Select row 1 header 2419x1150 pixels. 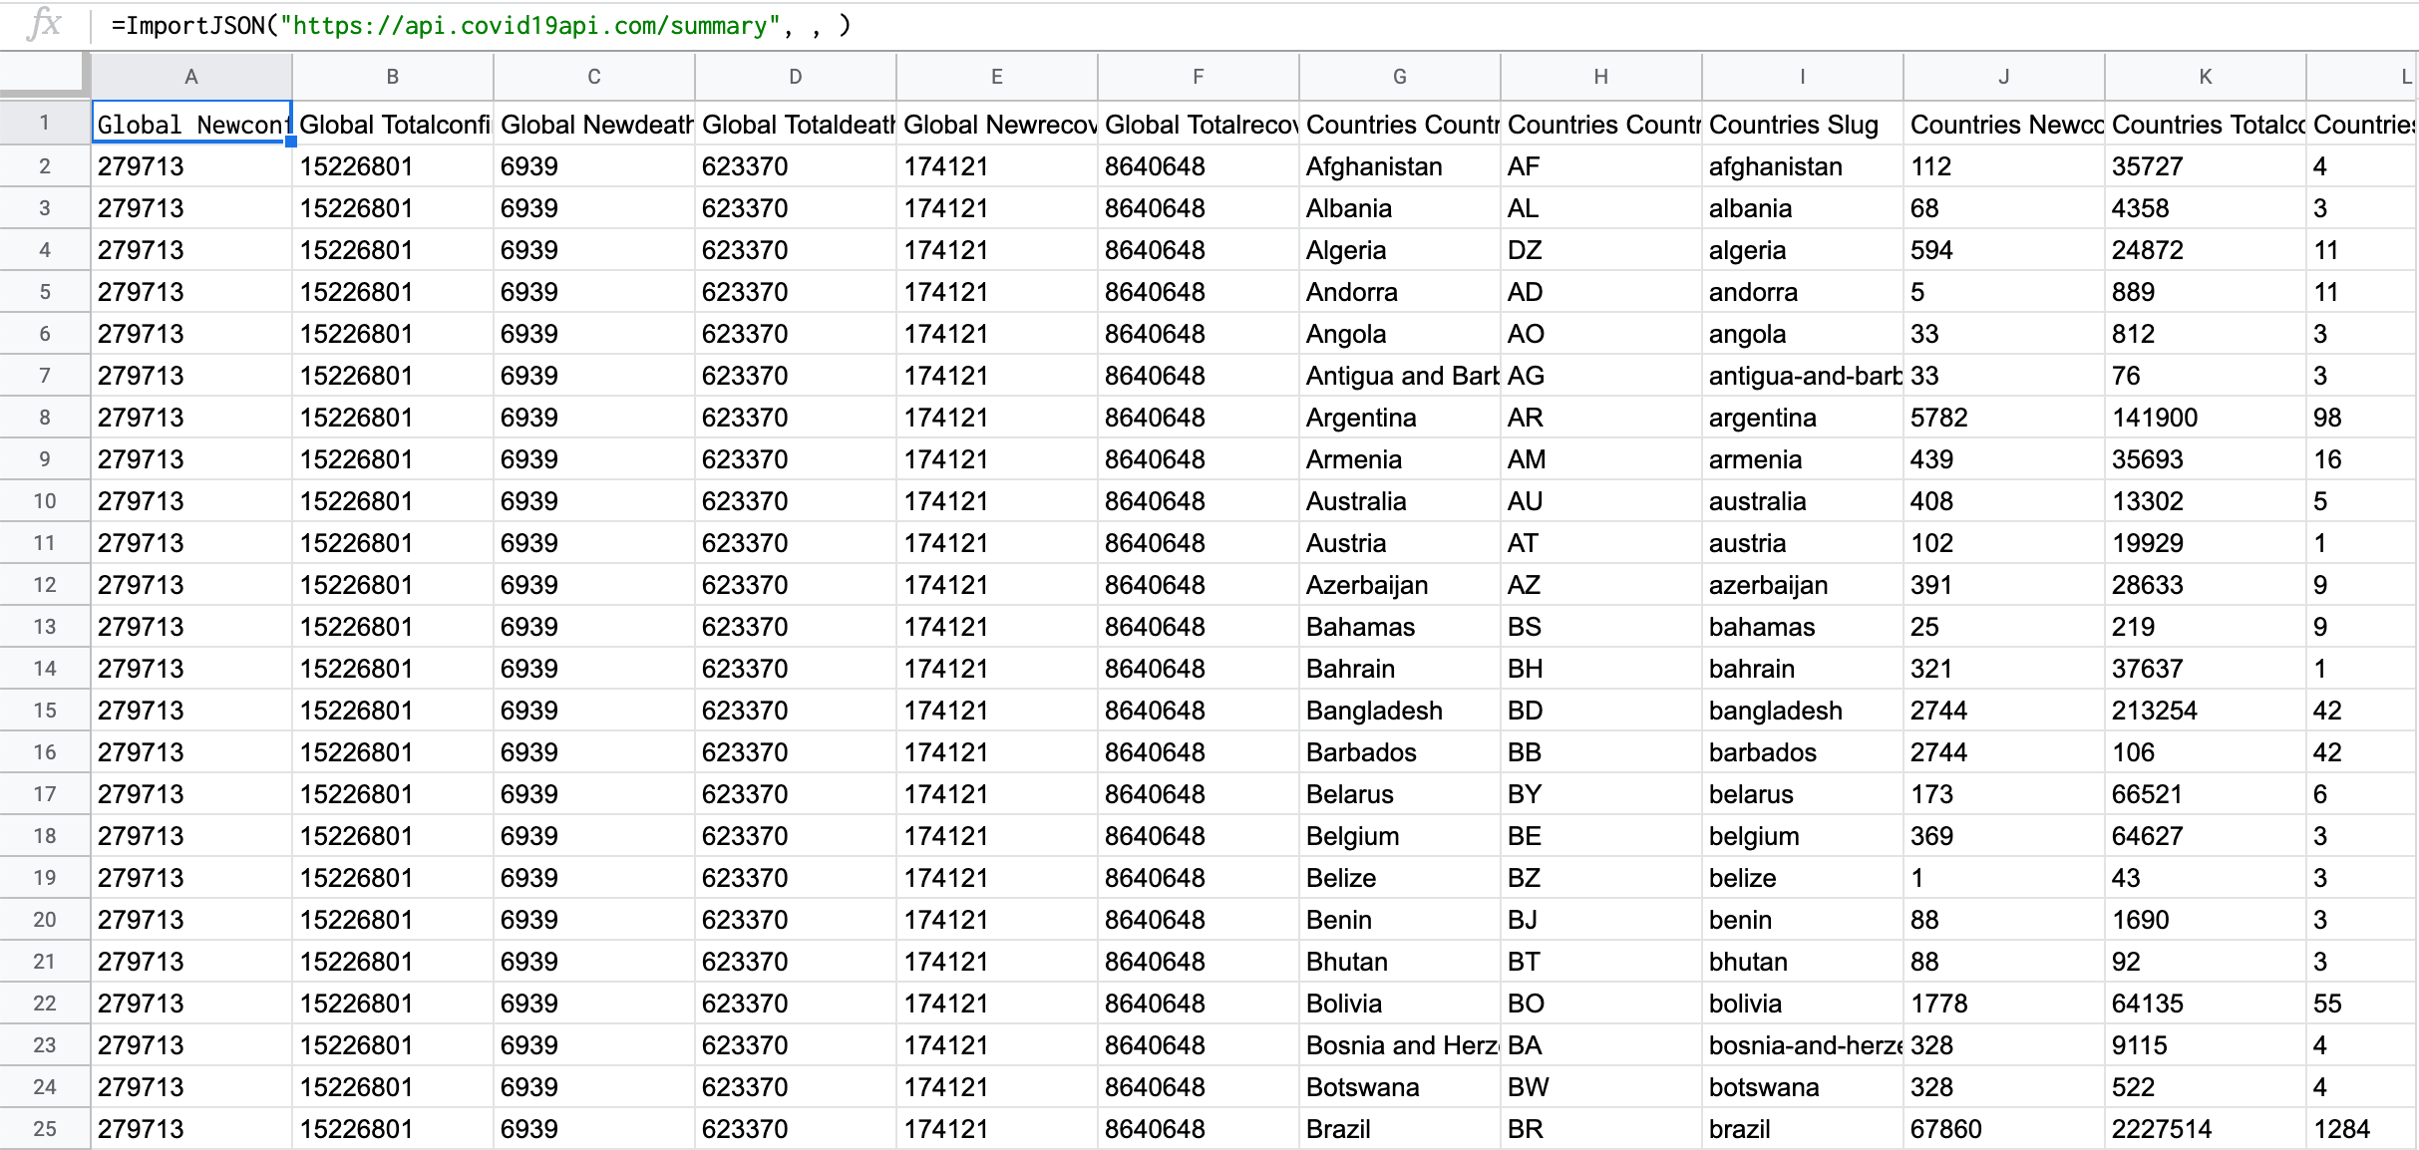point(44,122)
